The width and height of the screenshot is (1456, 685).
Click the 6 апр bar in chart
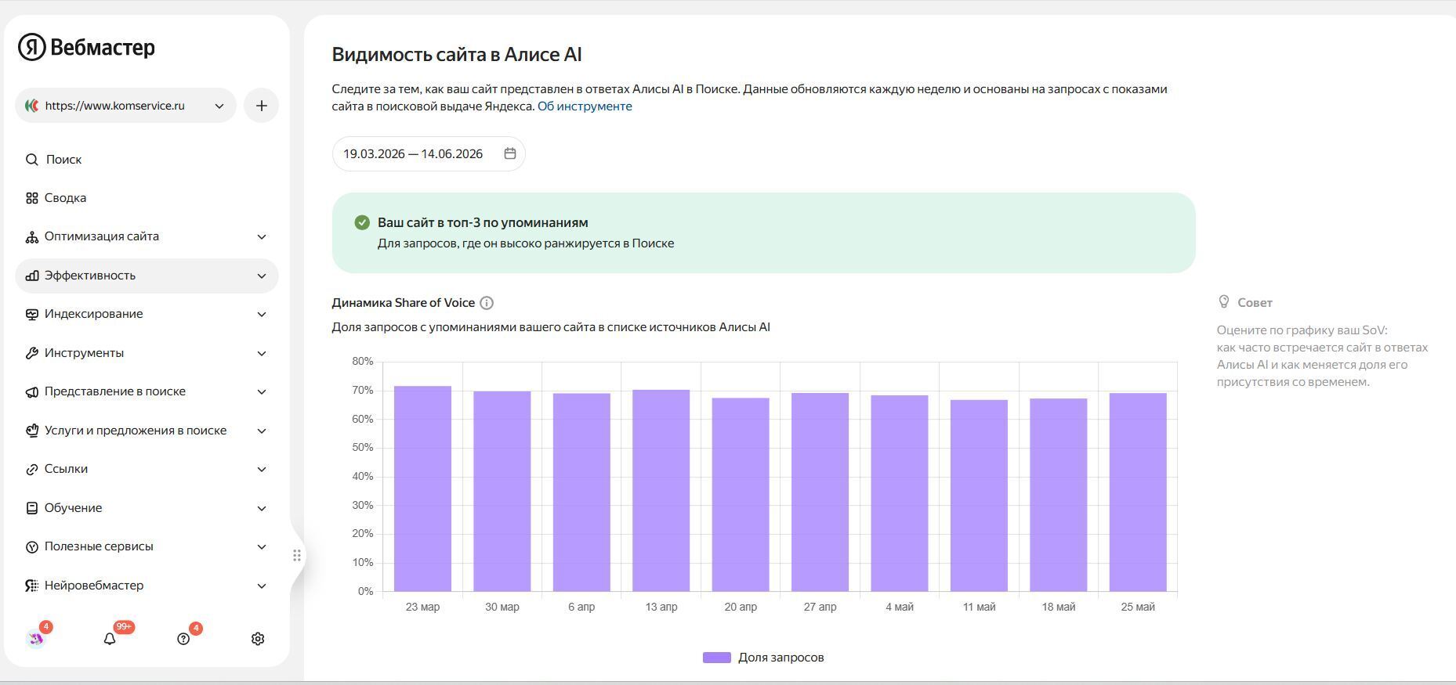tap(581, 492)
